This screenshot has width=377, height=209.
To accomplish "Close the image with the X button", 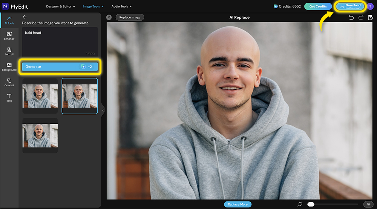I will point(109,17).
